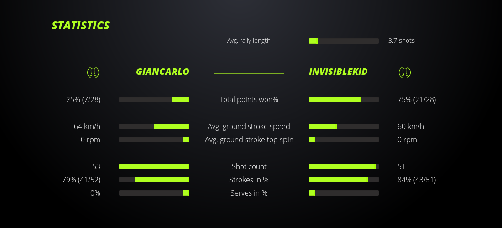Click Invisiblekid's ground stroke top spin bar
The height and width of the screenshot is (228, 502).
(x=344, y=140)
